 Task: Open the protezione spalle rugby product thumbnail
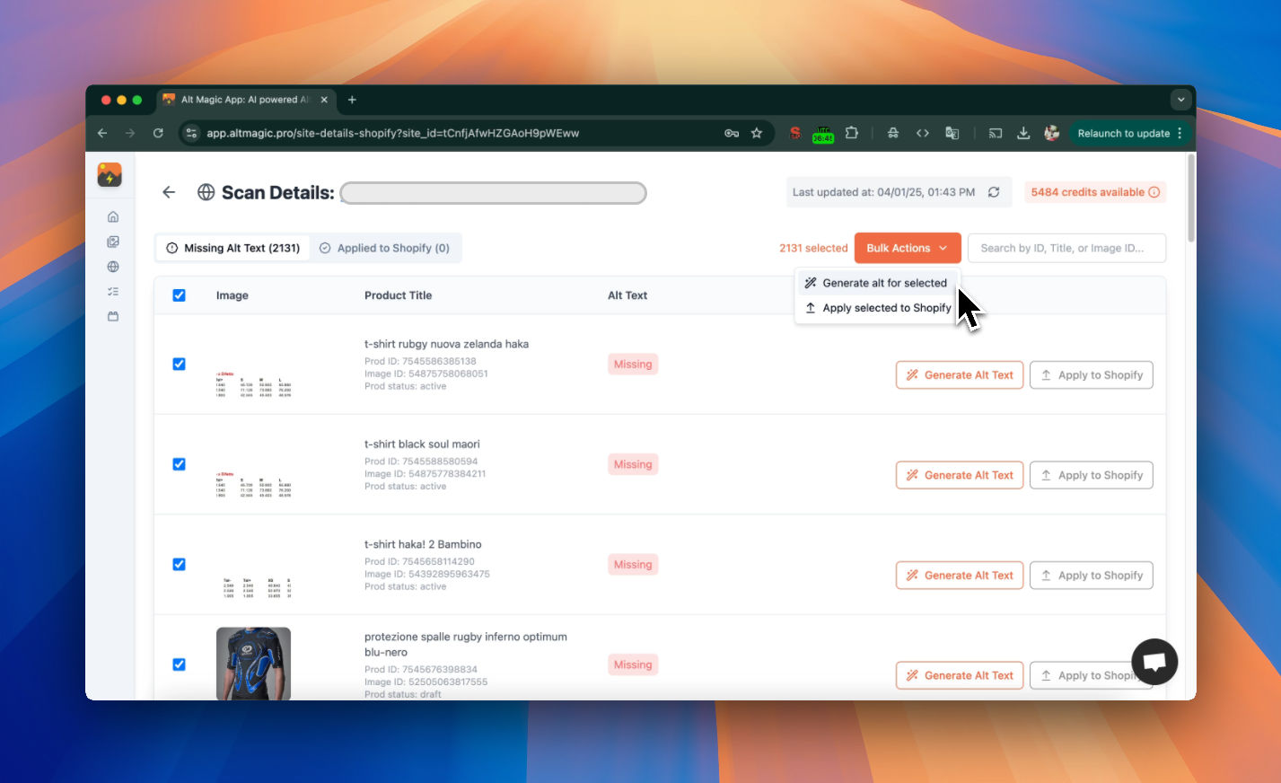(253, 664)
